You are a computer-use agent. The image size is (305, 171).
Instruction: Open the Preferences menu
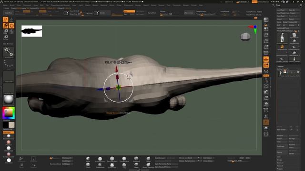click(x=128, y=5)
